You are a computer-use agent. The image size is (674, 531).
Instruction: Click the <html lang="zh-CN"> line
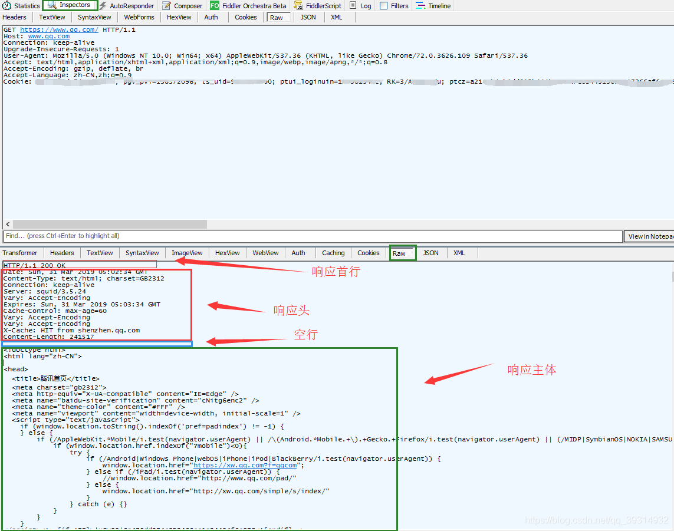click(42, 356)
